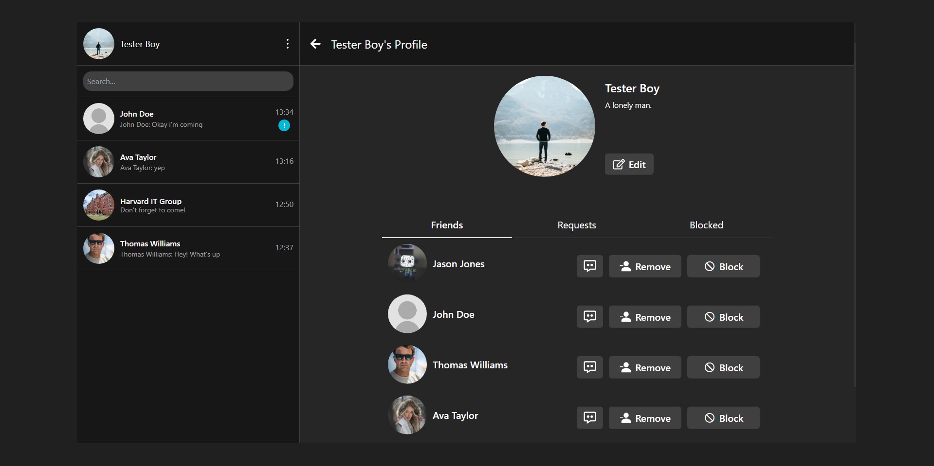934x466 pixels.
Task: Focus the Search input field
Action: click(188, 81)
